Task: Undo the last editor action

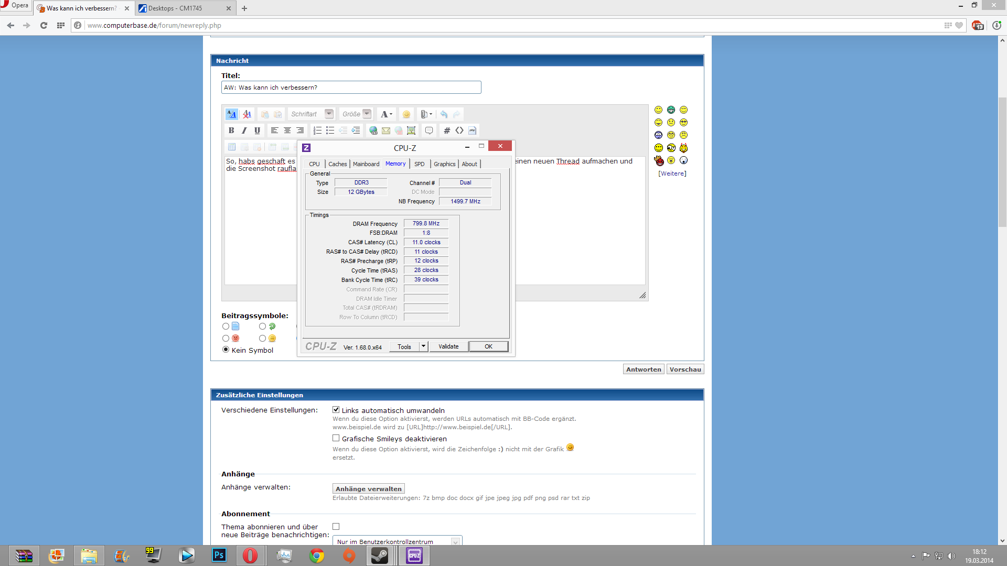Action: coord(444,114)
